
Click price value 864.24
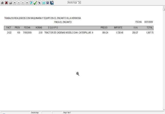pos(105,33)
